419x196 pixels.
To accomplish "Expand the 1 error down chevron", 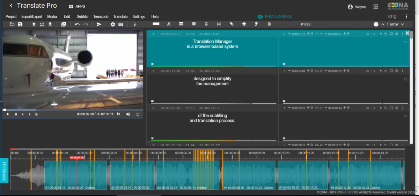I will pos(402,24).
